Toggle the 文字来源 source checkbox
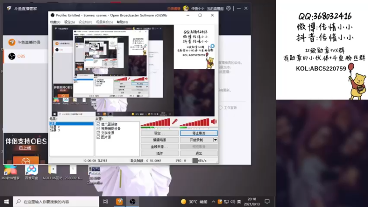The image size is (368, 207). point(98,133)
